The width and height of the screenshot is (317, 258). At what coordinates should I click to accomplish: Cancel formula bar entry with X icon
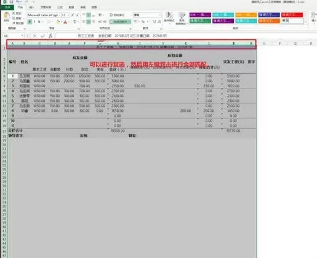34,36
